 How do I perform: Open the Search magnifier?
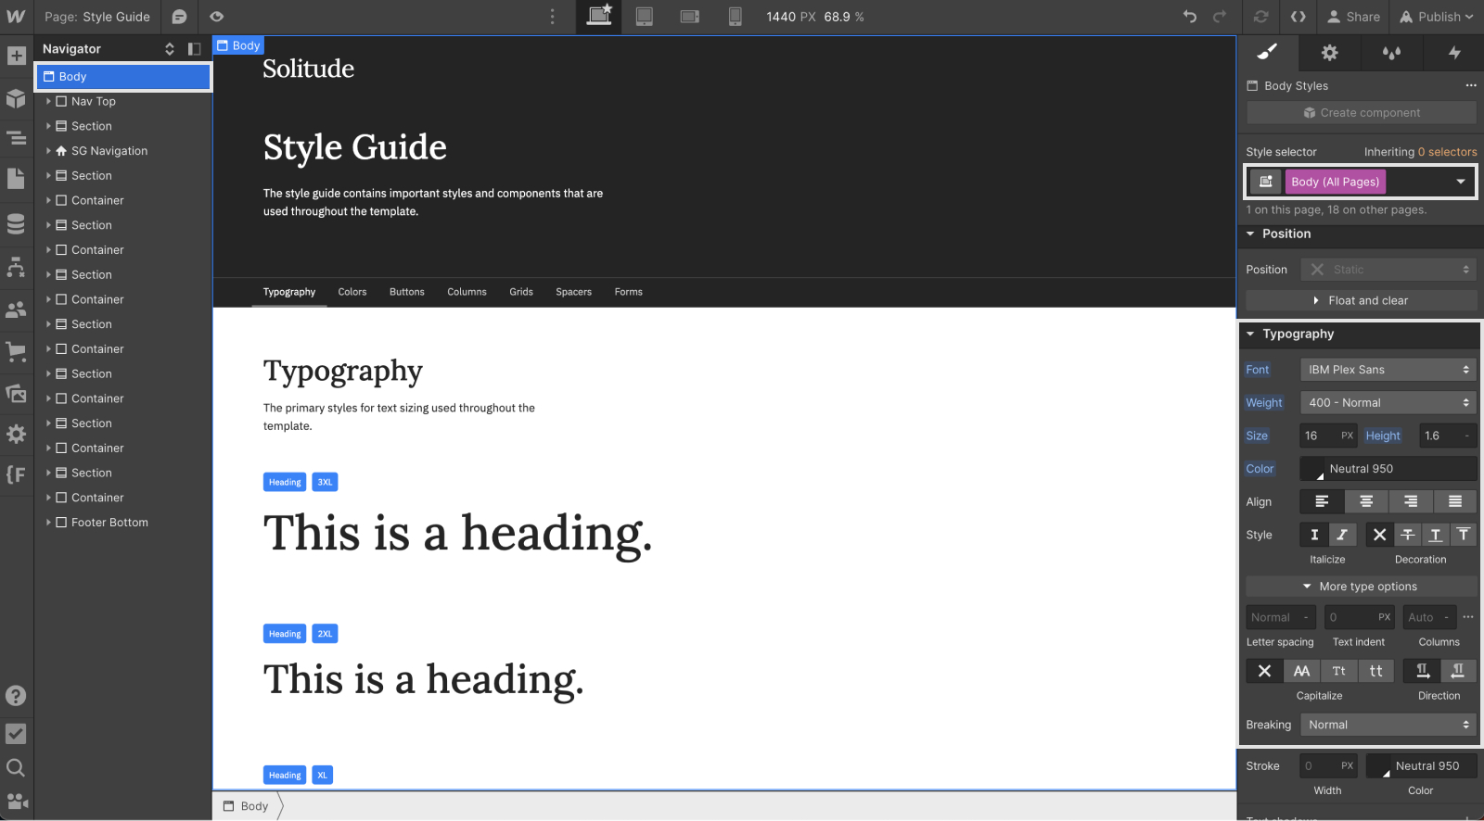[x=16, y=767]
